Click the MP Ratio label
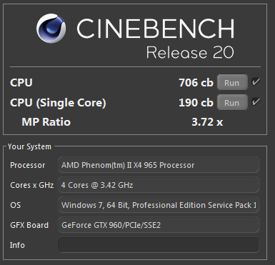The image size is (275, 265). pyautogui.click(x=46, y=122)
